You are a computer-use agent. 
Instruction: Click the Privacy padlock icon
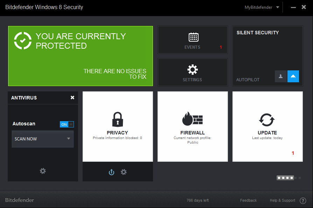click(x=117, y=119)
